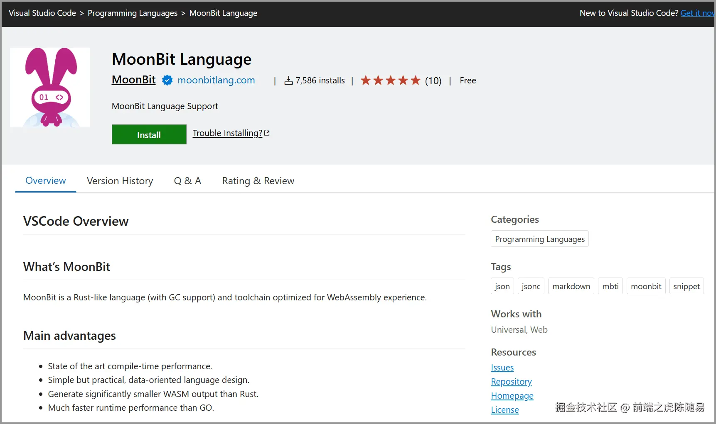This screenshot has width=716, height=424.
Task: Click the verified publisher badge icon
Action: [x=167, y=80]
